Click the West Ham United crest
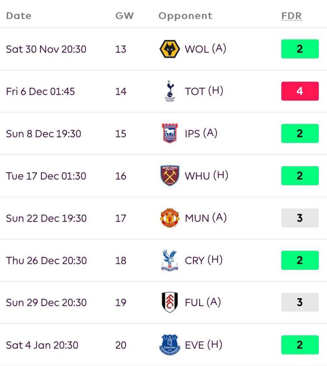This screenshot has height=366, width=327. point(170,175)
